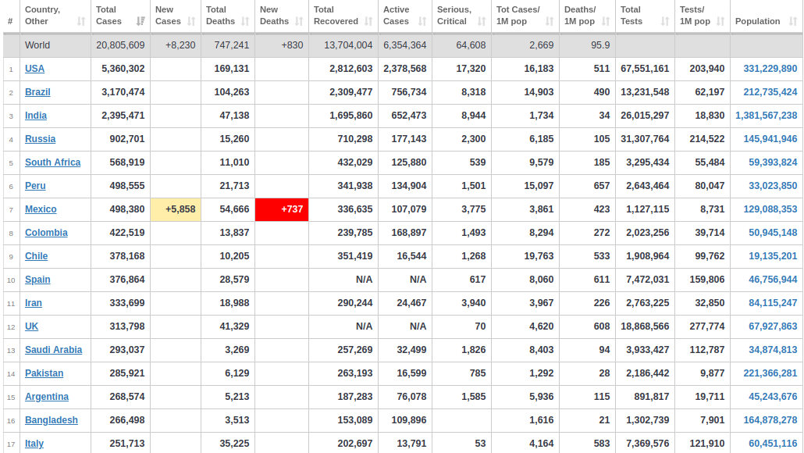The width and height of the screenshot is (804, 453).
Task: Open the Mexico country link
Action: pos(41,209)
